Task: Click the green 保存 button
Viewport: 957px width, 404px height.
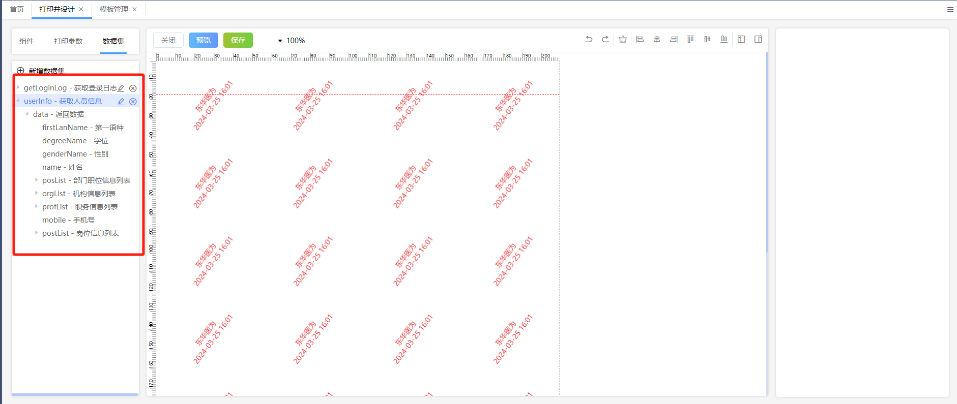Action: [238, 40]
